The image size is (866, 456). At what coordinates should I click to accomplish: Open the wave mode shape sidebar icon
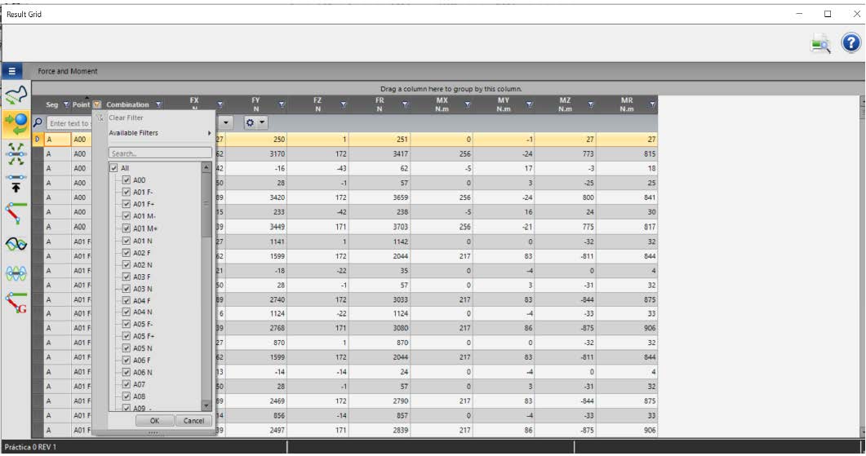click(x=16, y=243)
